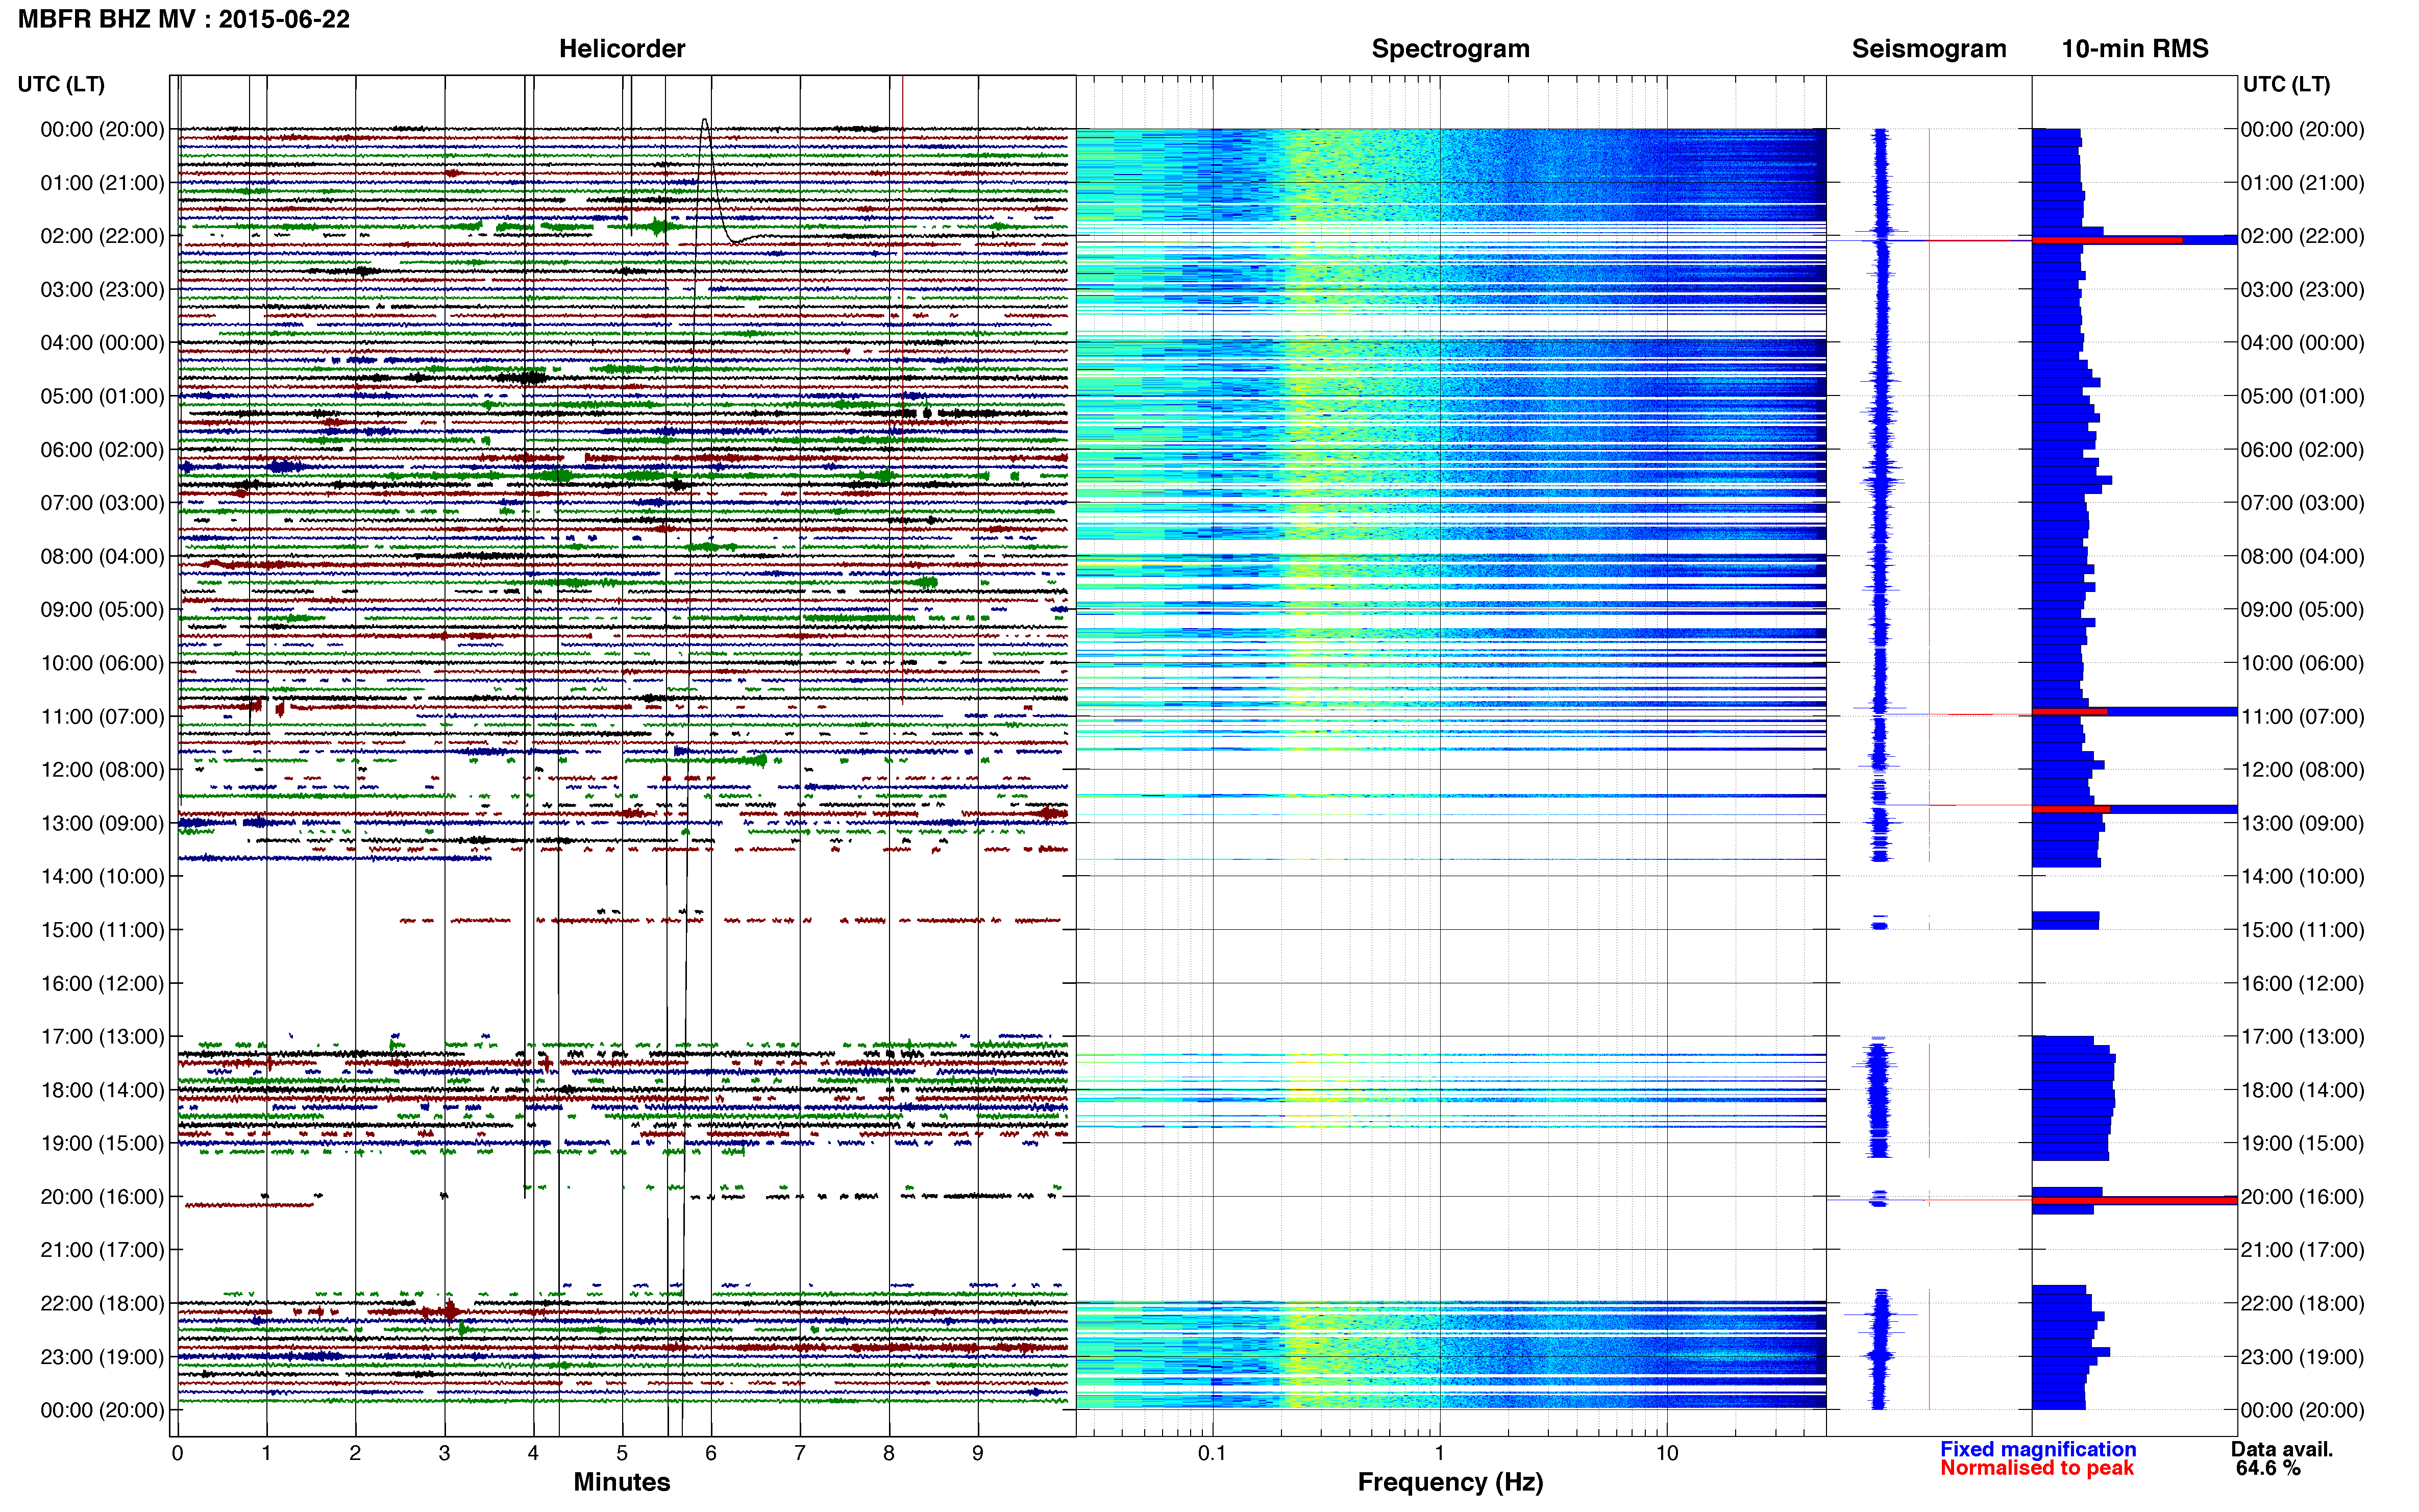The width and height of the screenshot is (2419, 1512).
Task: Click minute tick label '5' under helicorder
Action: pos(622,1453)
